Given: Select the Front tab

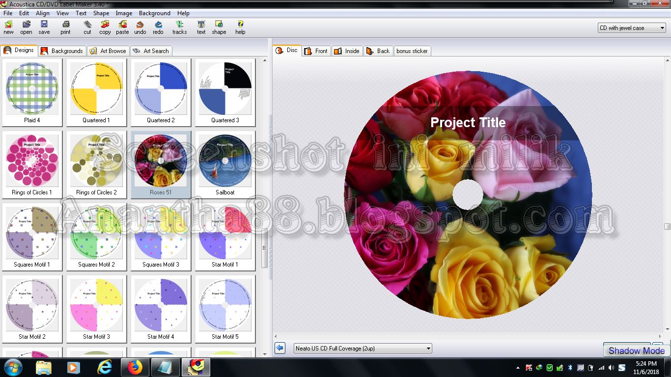Looking at the screenshot, I should click(x=316, y=51).
